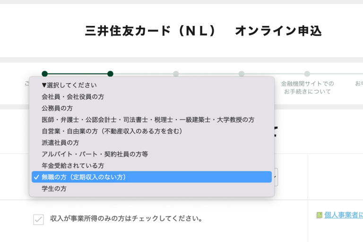The height and width of the screenshot is (242, 363).
Task: Click the first dark green progress step dot
Action: pos(44,74)
